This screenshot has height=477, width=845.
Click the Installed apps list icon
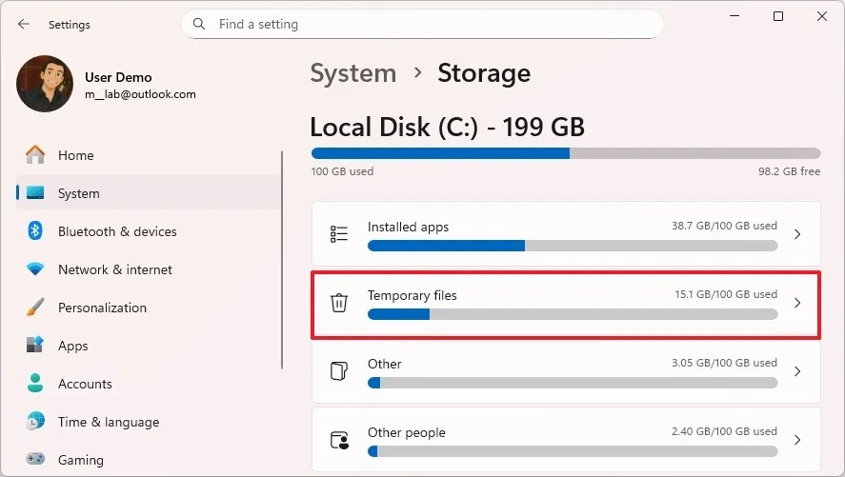point(339,234)
